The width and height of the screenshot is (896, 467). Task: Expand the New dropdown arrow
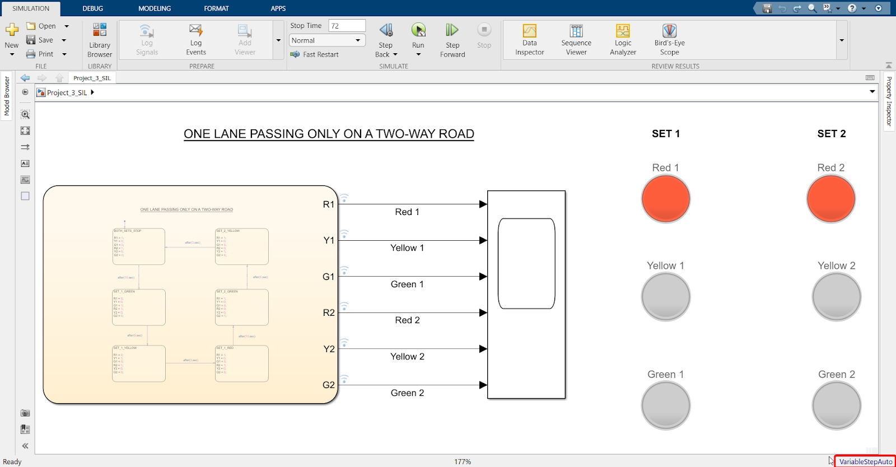click(x=12, y=54)
